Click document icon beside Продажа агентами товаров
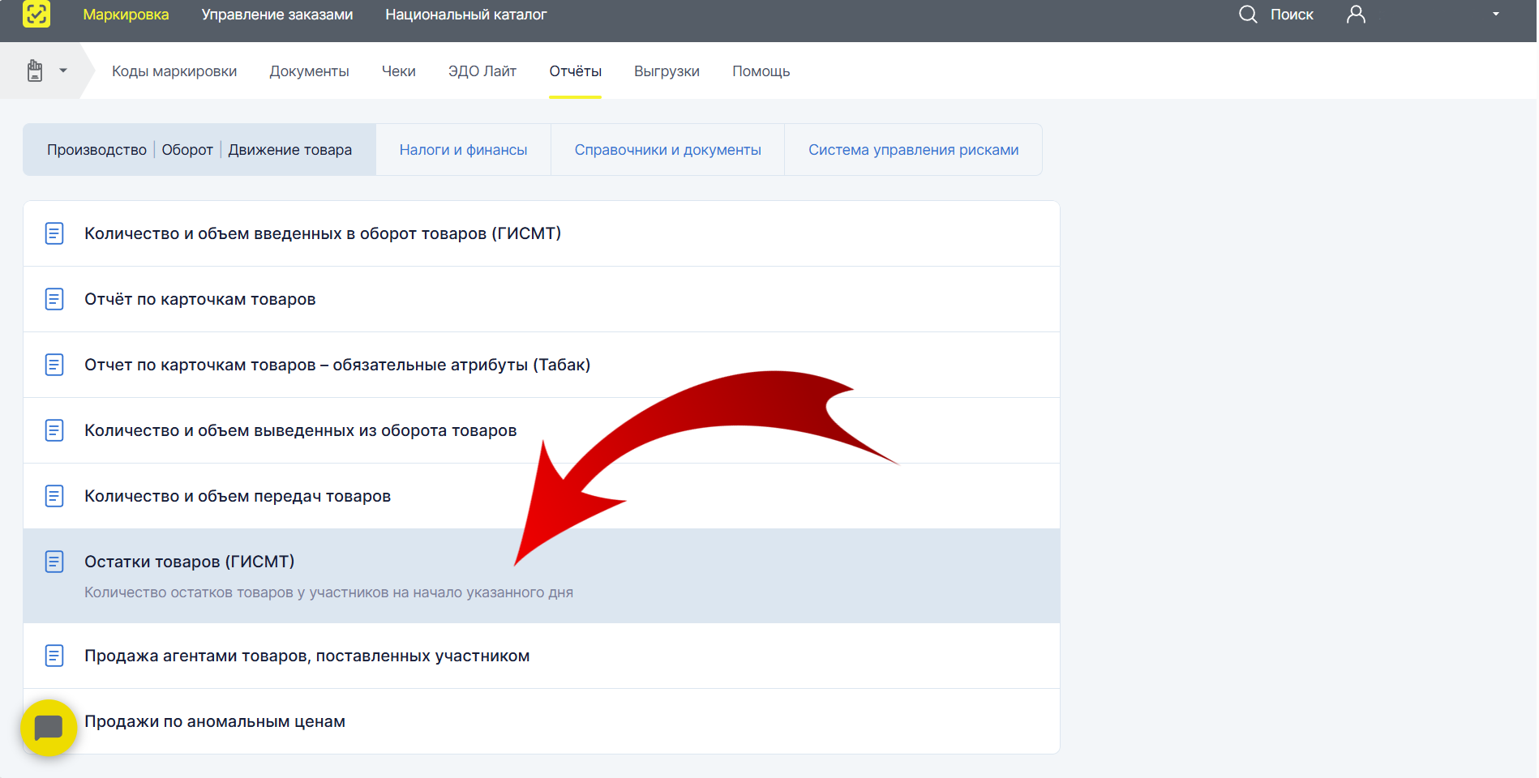Viewport: 1539px width, 778px height. click(54, 656)
